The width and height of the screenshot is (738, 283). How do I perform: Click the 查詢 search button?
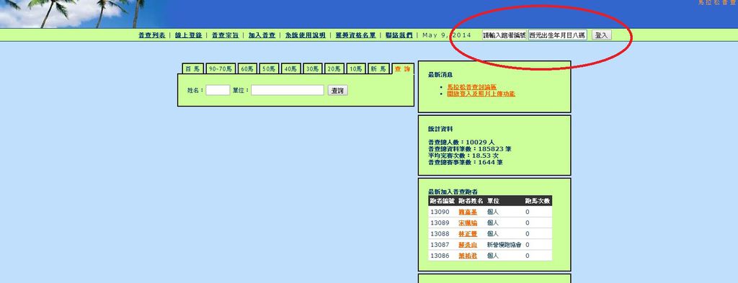coord(337,91)
